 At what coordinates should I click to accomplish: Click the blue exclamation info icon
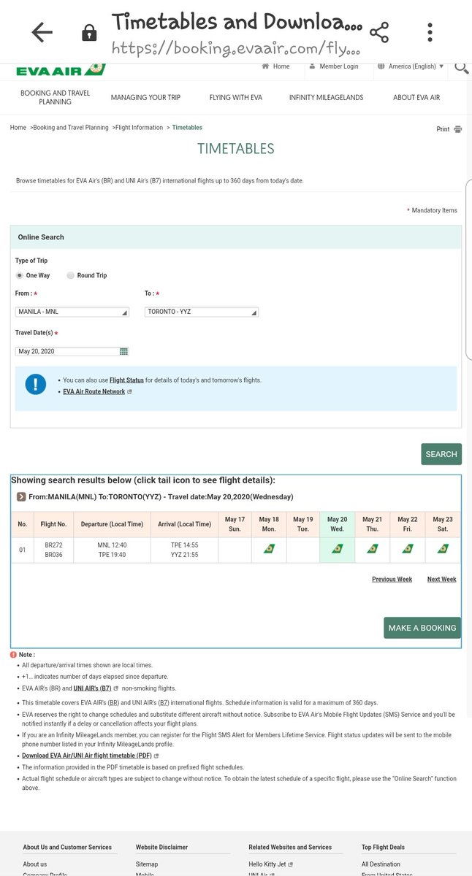(35, 385)
